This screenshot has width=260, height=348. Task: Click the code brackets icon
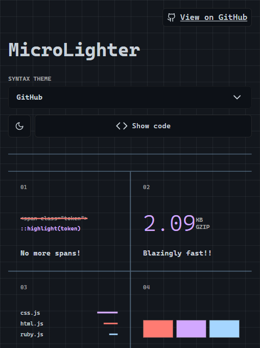(122, 126)
